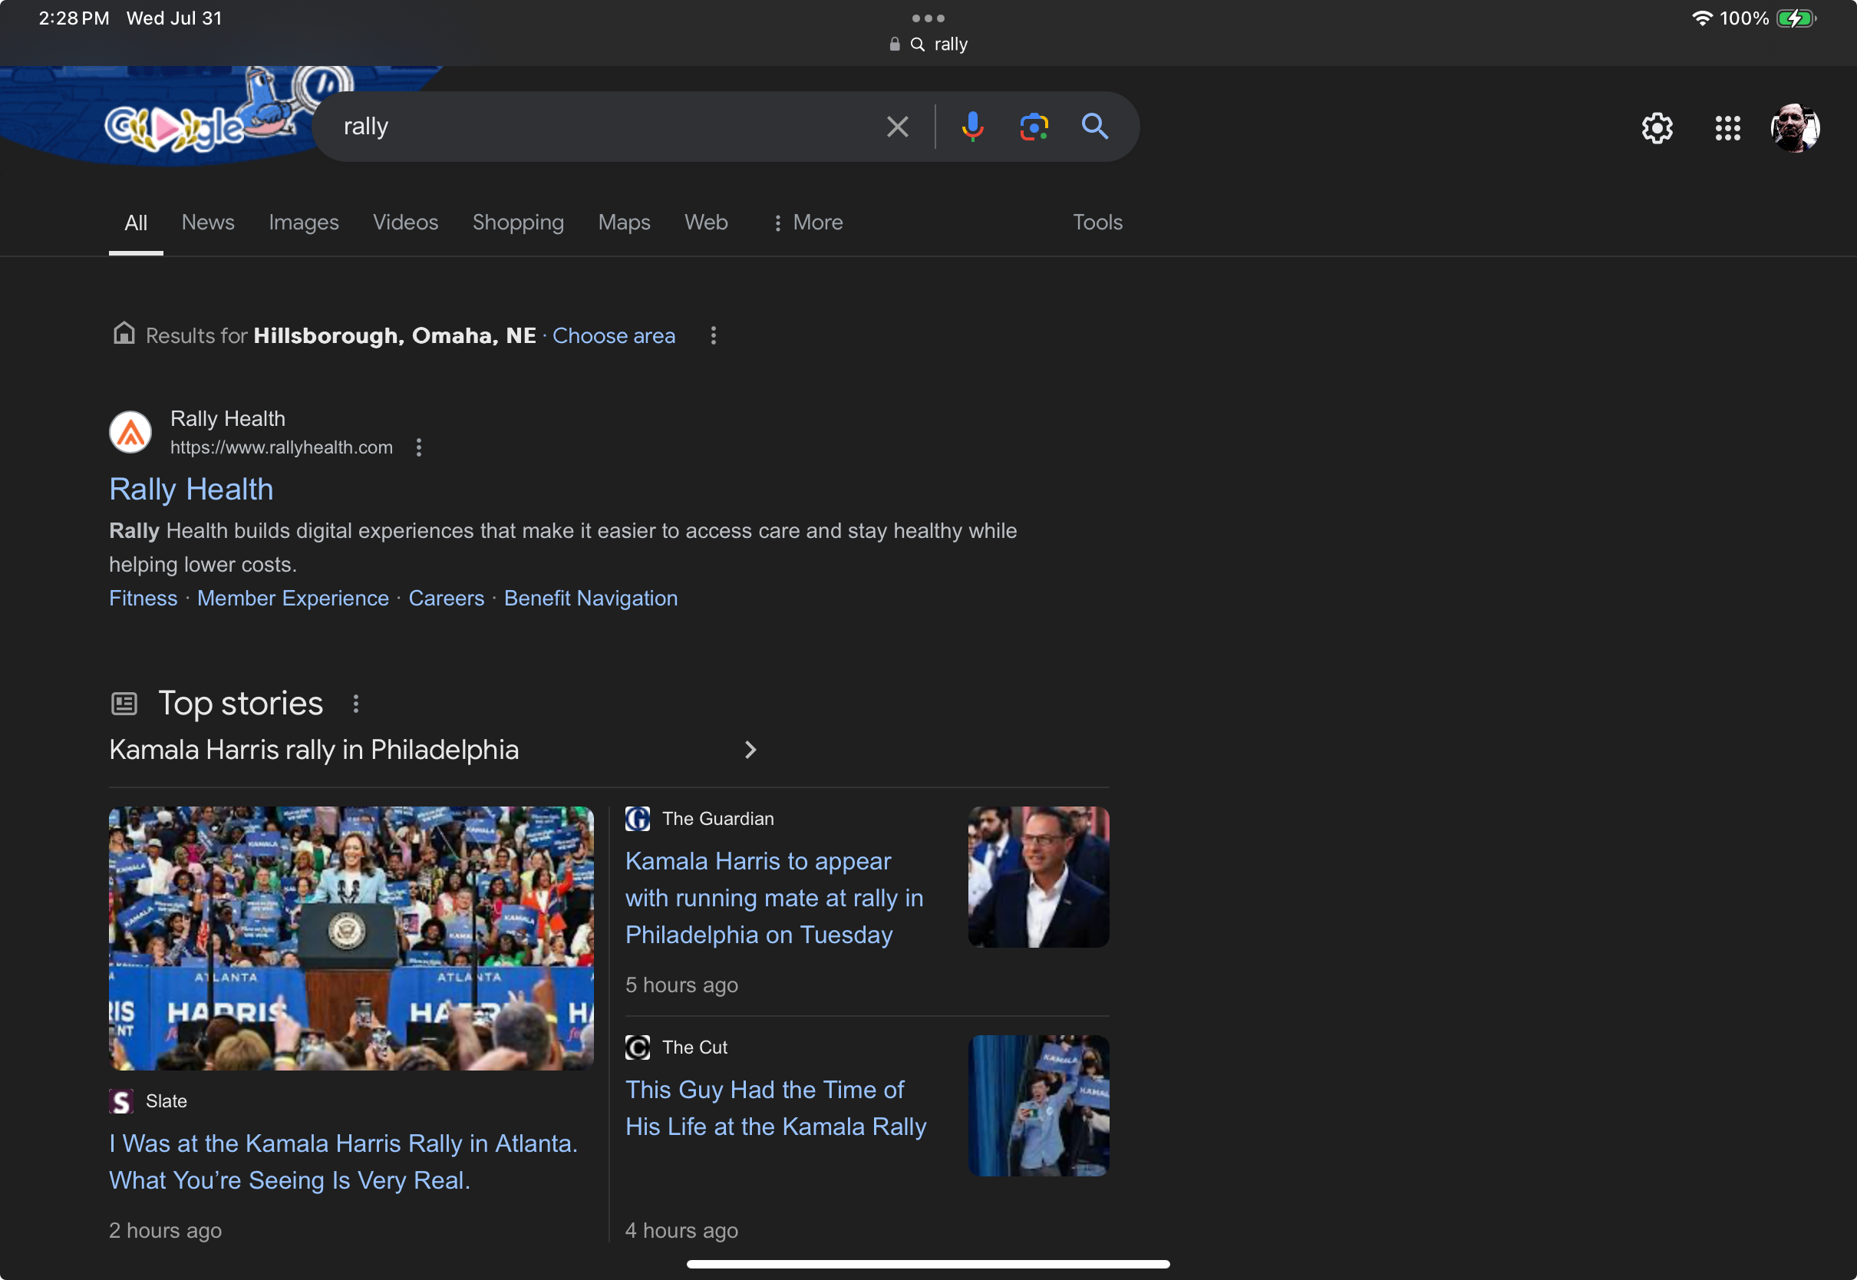Open the Guardian story thumbnail photo
Image resolution: width=1857 pixels, height=1280 pixels.
(x=1038, y=877)
